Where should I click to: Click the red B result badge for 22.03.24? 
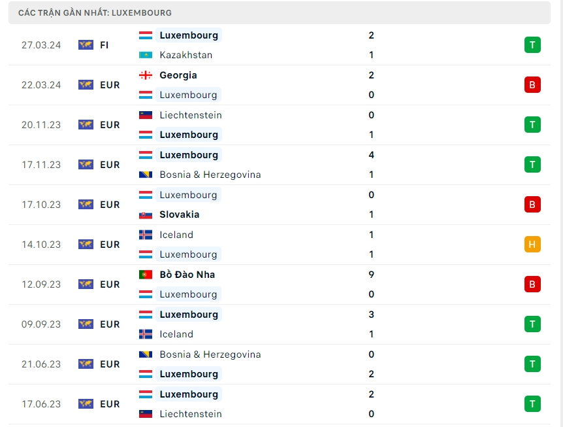click(x=532, y=85)
